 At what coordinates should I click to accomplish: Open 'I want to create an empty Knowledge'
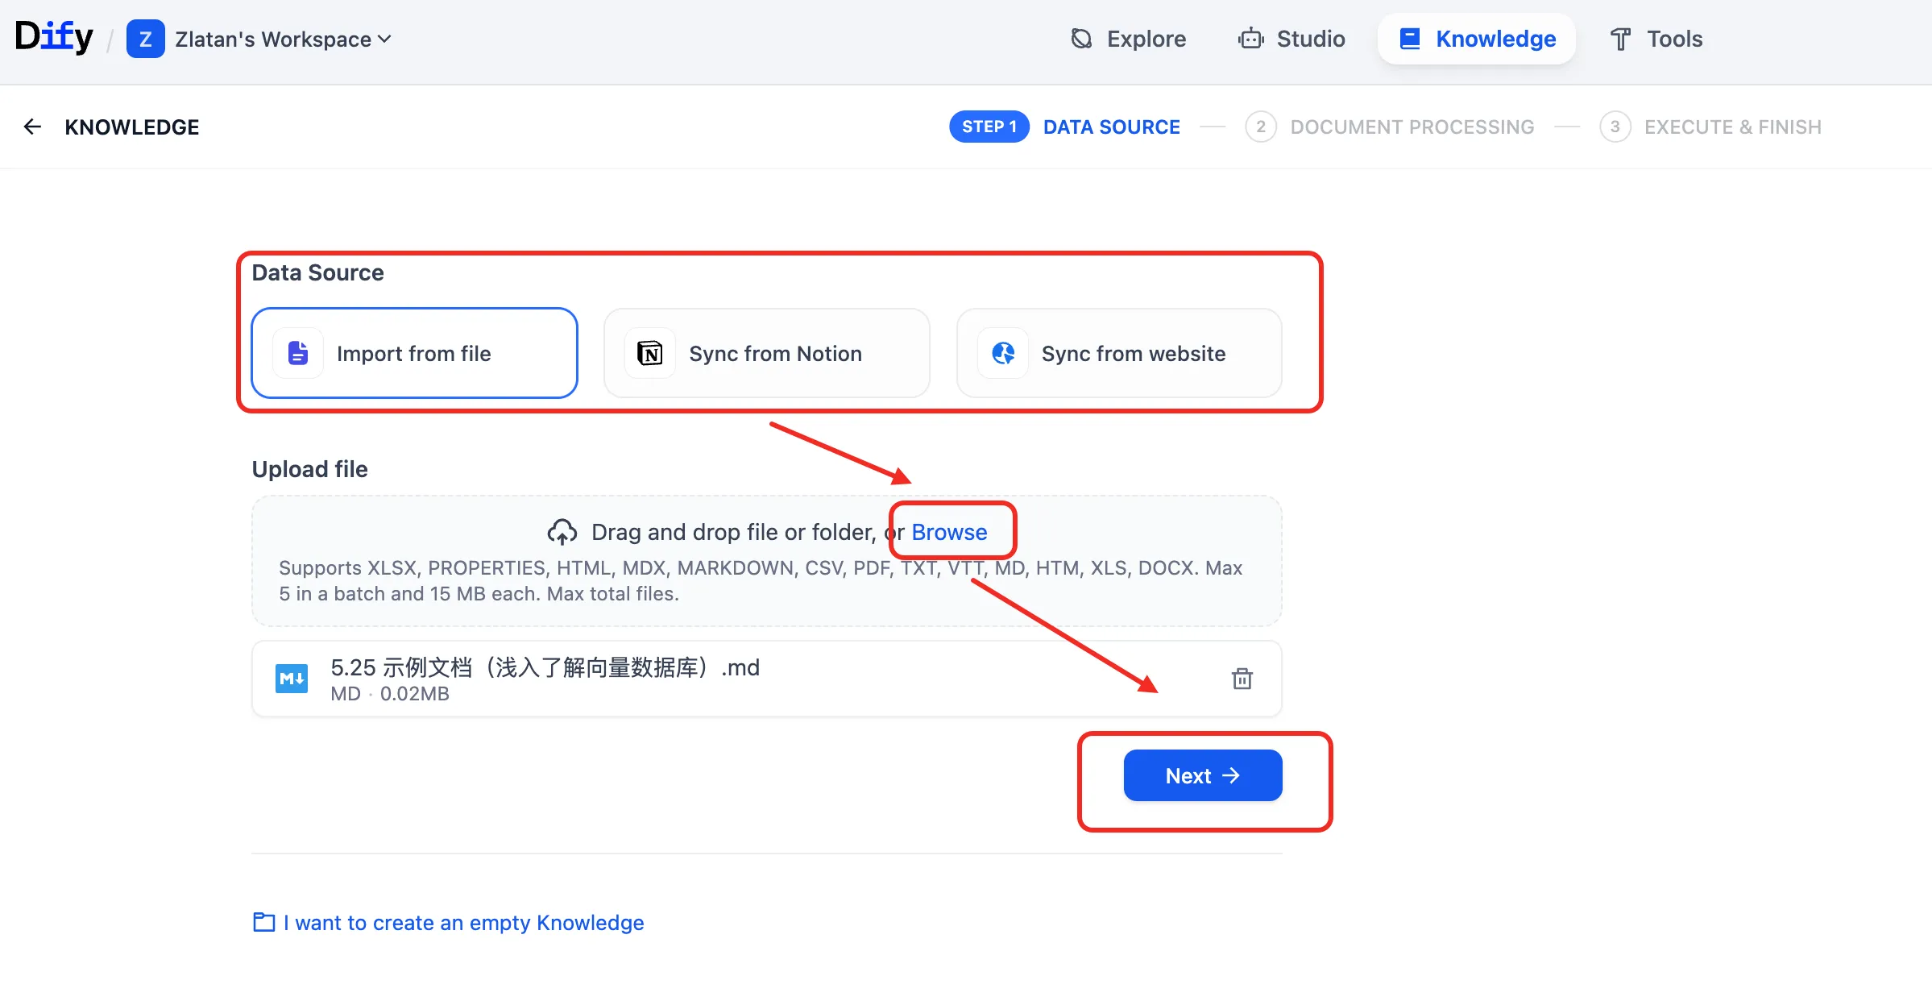[x=462, y=923]
